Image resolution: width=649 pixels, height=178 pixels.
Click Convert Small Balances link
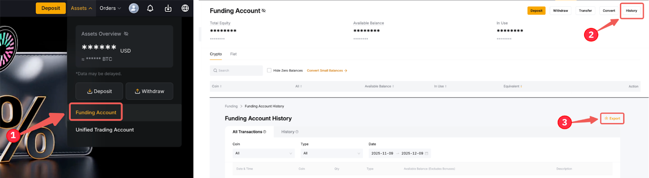(x=327, y=71)
